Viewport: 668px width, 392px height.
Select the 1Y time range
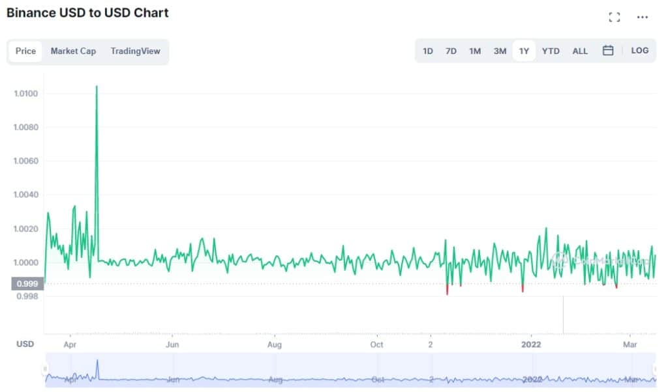tap(524, 51)
